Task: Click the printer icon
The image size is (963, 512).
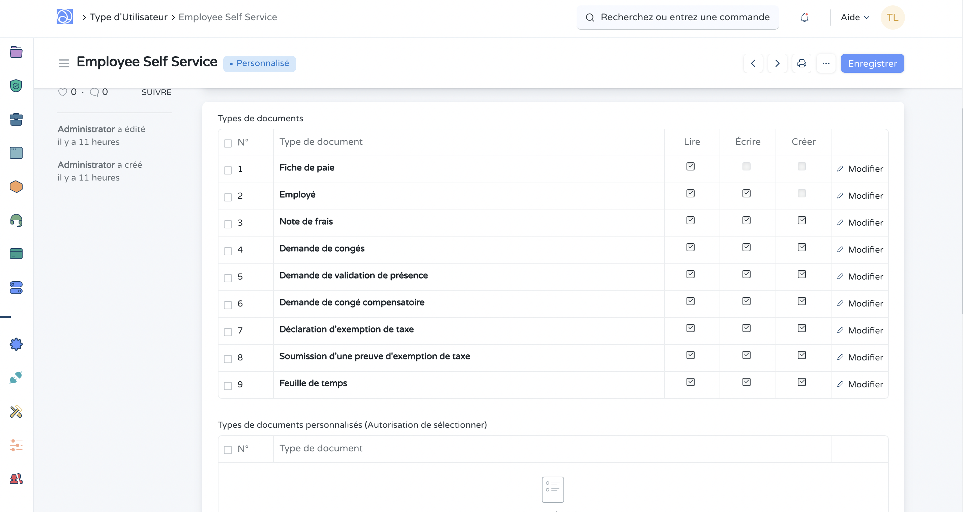Action: click(x=801, y=63)
